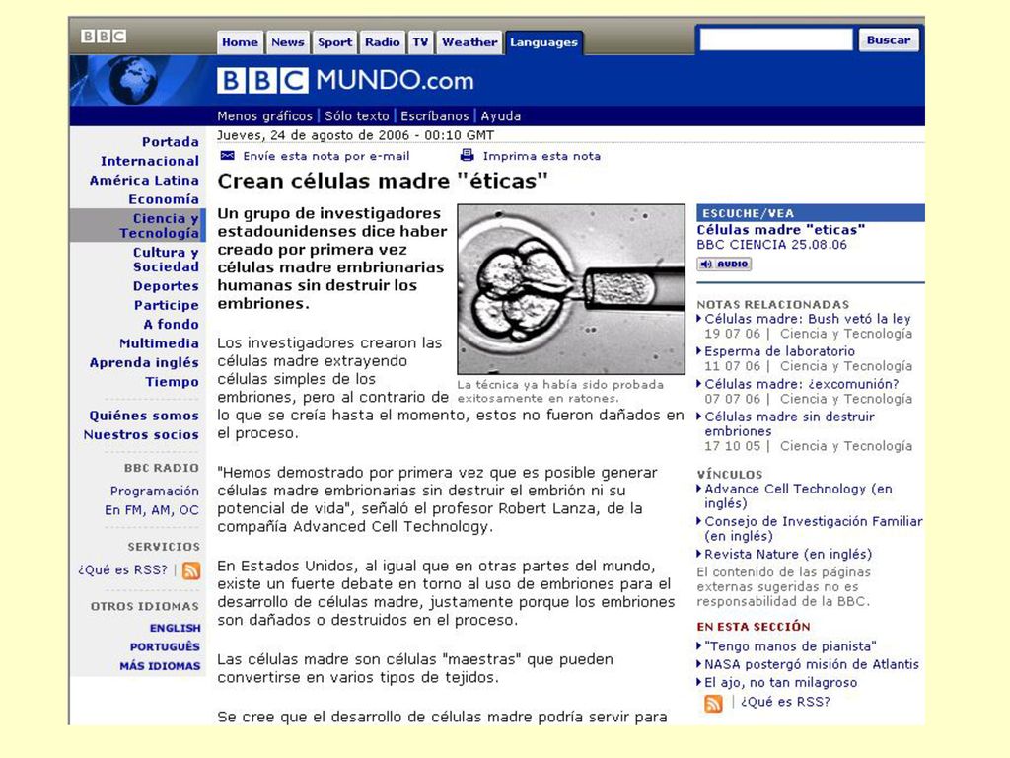Open the Internacional section
1010x758 pixels.
click(150, 161)
